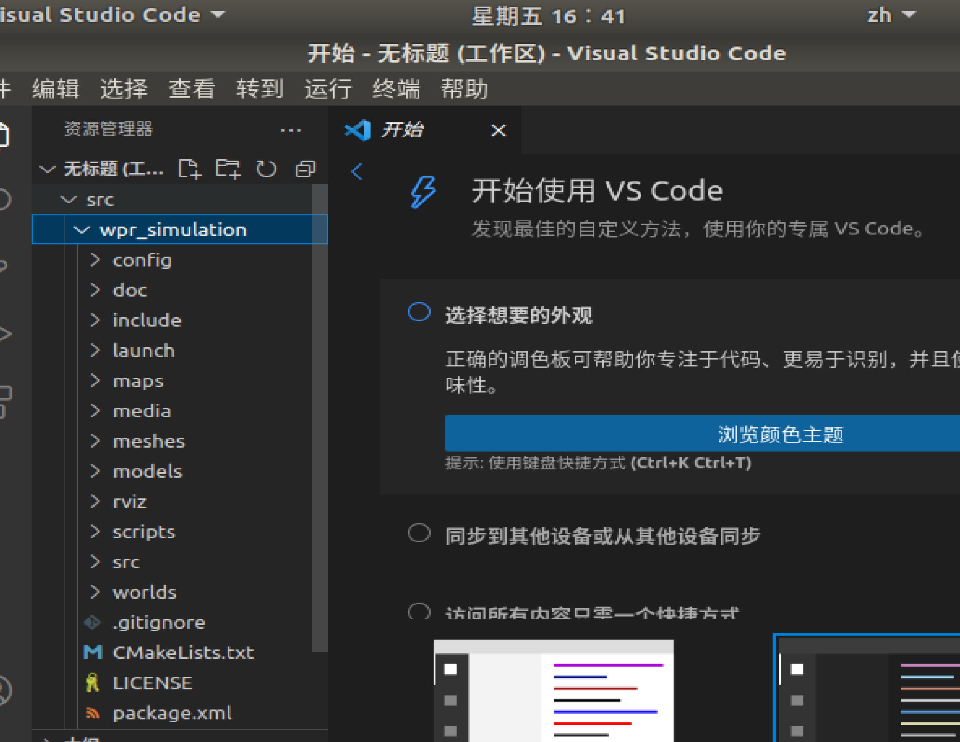The height and width of the screenshot is (742, 960).
Task: Open the 选择 menu
Action: [124, 89]
